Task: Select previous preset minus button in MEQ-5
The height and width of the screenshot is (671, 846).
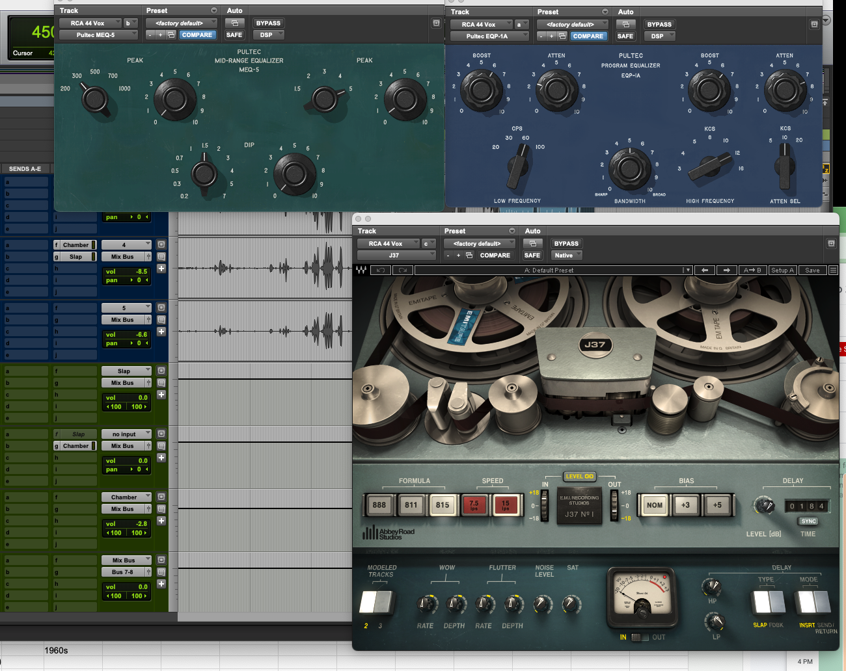Action: (x=150, y=35)
